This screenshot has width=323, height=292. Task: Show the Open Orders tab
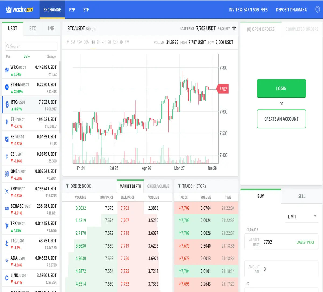tap(261, 29)
